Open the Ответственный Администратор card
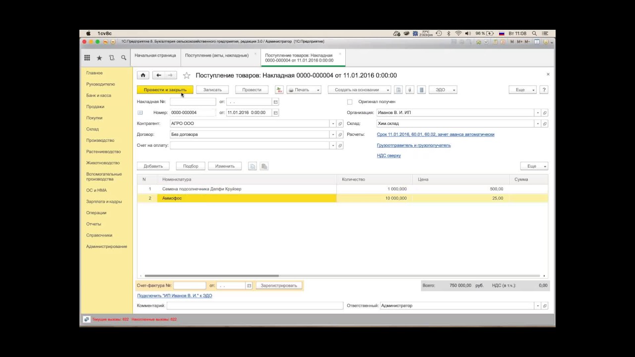The height and width of the screenshot is (357, 635). 545,306
